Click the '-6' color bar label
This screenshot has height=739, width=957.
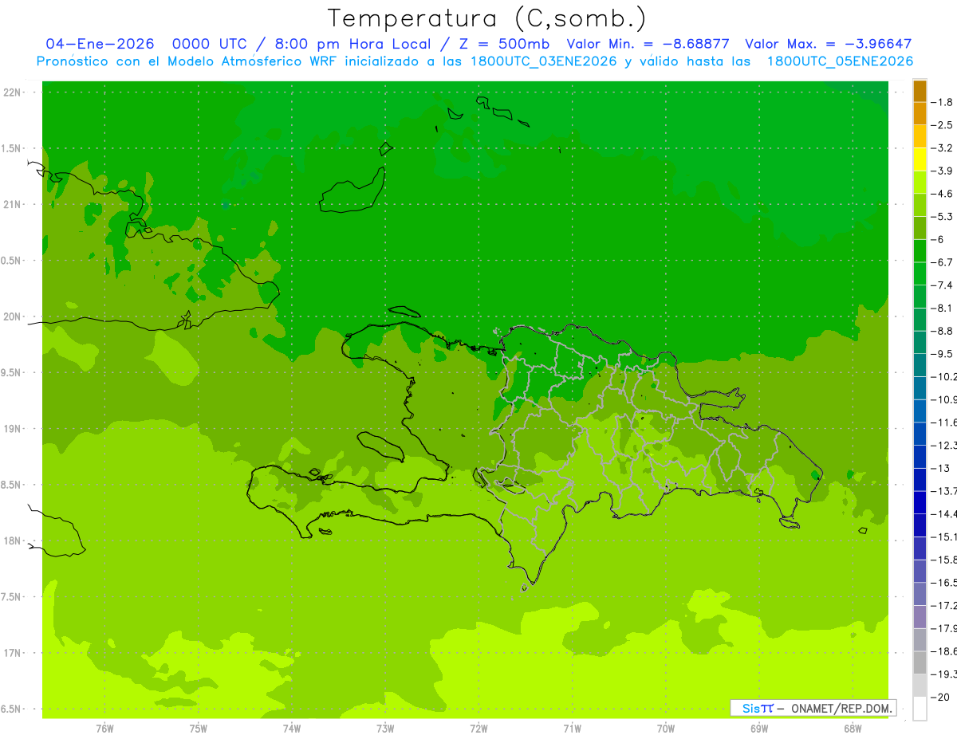[x=939, y=239]
